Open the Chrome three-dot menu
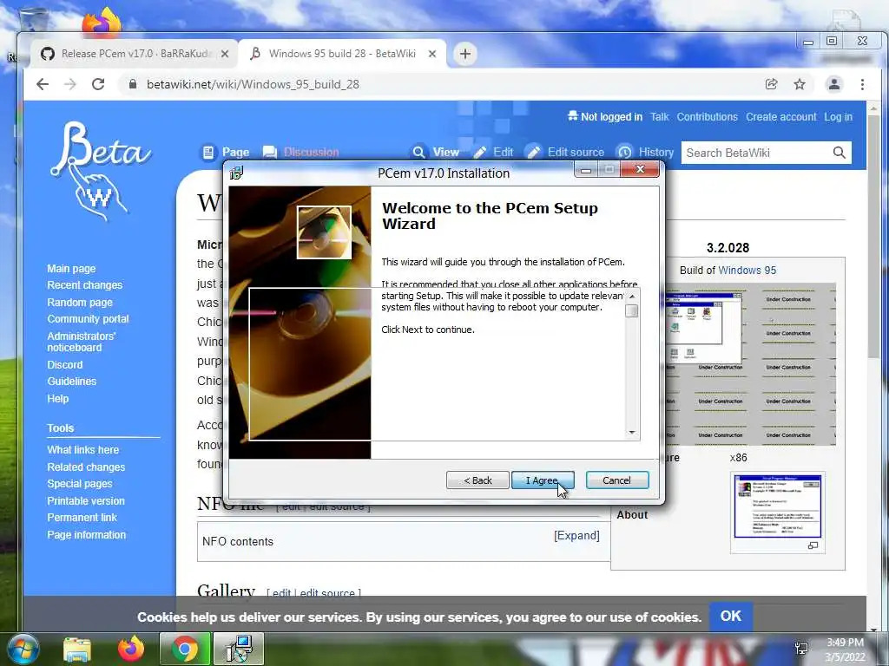 862,84
